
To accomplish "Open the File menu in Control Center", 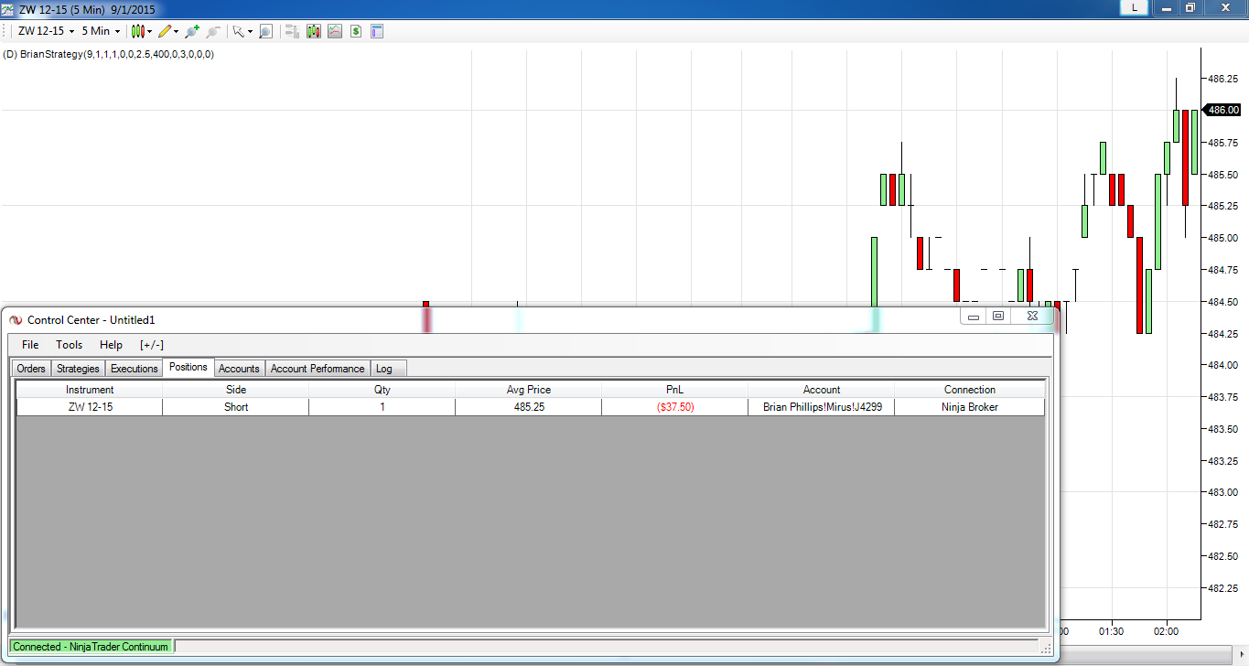I will tap(30, 345).
